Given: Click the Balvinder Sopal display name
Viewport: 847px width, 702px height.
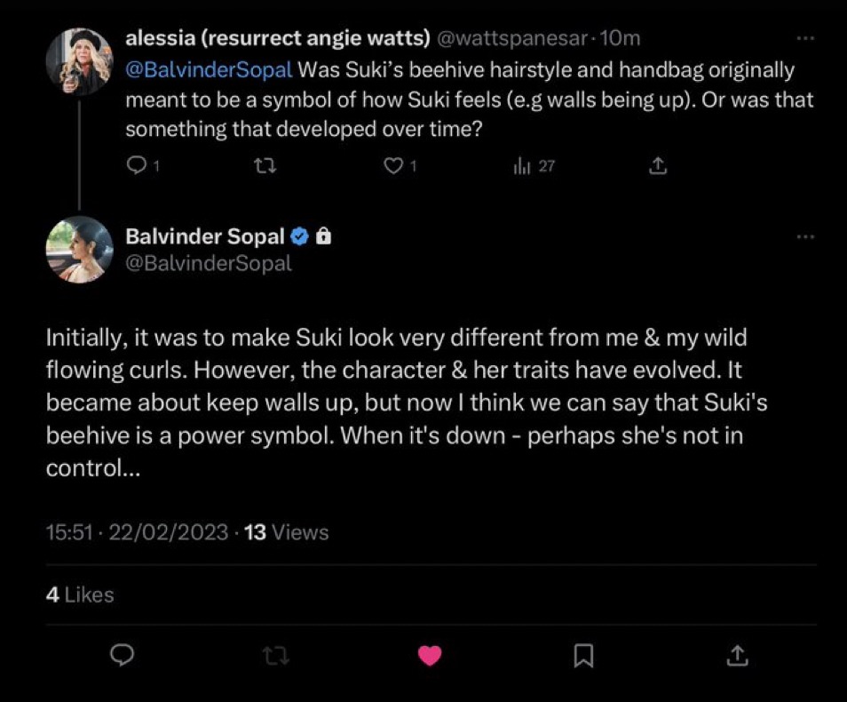Looking at the screenshot, I should [205, 236].
